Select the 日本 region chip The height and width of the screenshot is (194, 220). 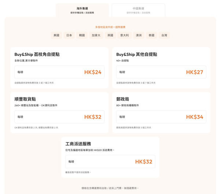(69, 35)
